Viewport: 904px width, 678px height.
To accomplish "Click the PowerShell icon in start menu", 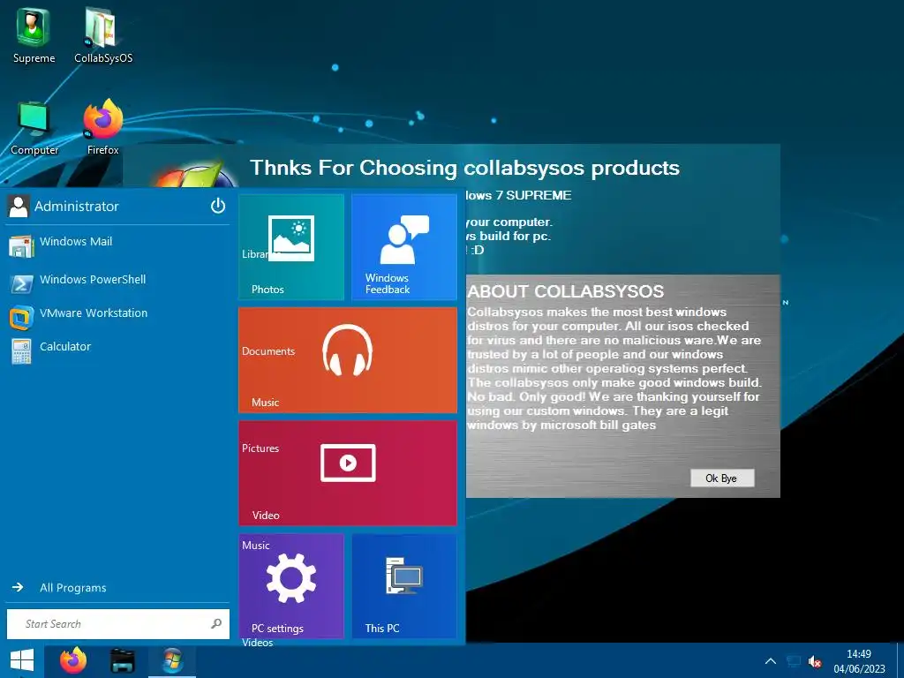I will point(22,283).
